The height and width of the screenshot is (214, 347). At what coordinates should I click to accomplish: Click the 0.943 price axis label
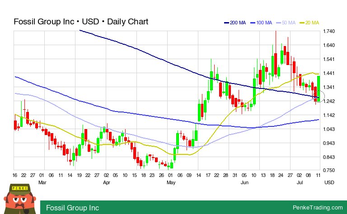click(329, 143)
